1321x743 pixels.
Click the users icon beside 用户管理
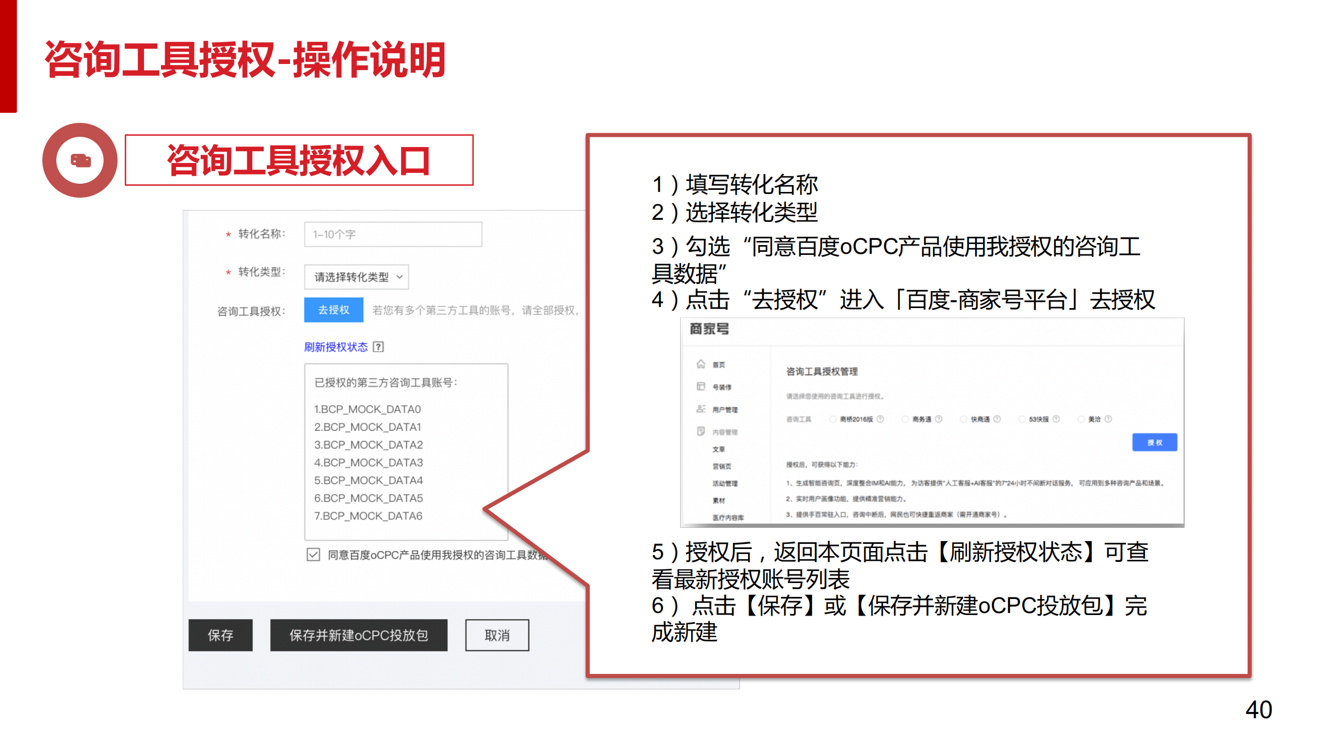[x=701, y=409]
